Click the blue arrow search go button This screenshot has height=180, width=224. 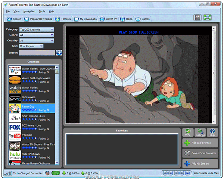(59, 53)
